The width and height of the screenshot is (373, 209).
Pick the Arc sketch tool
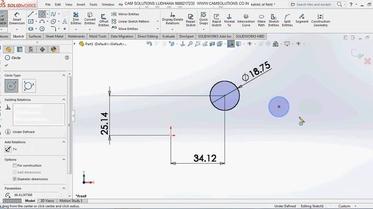pos(42,21)
